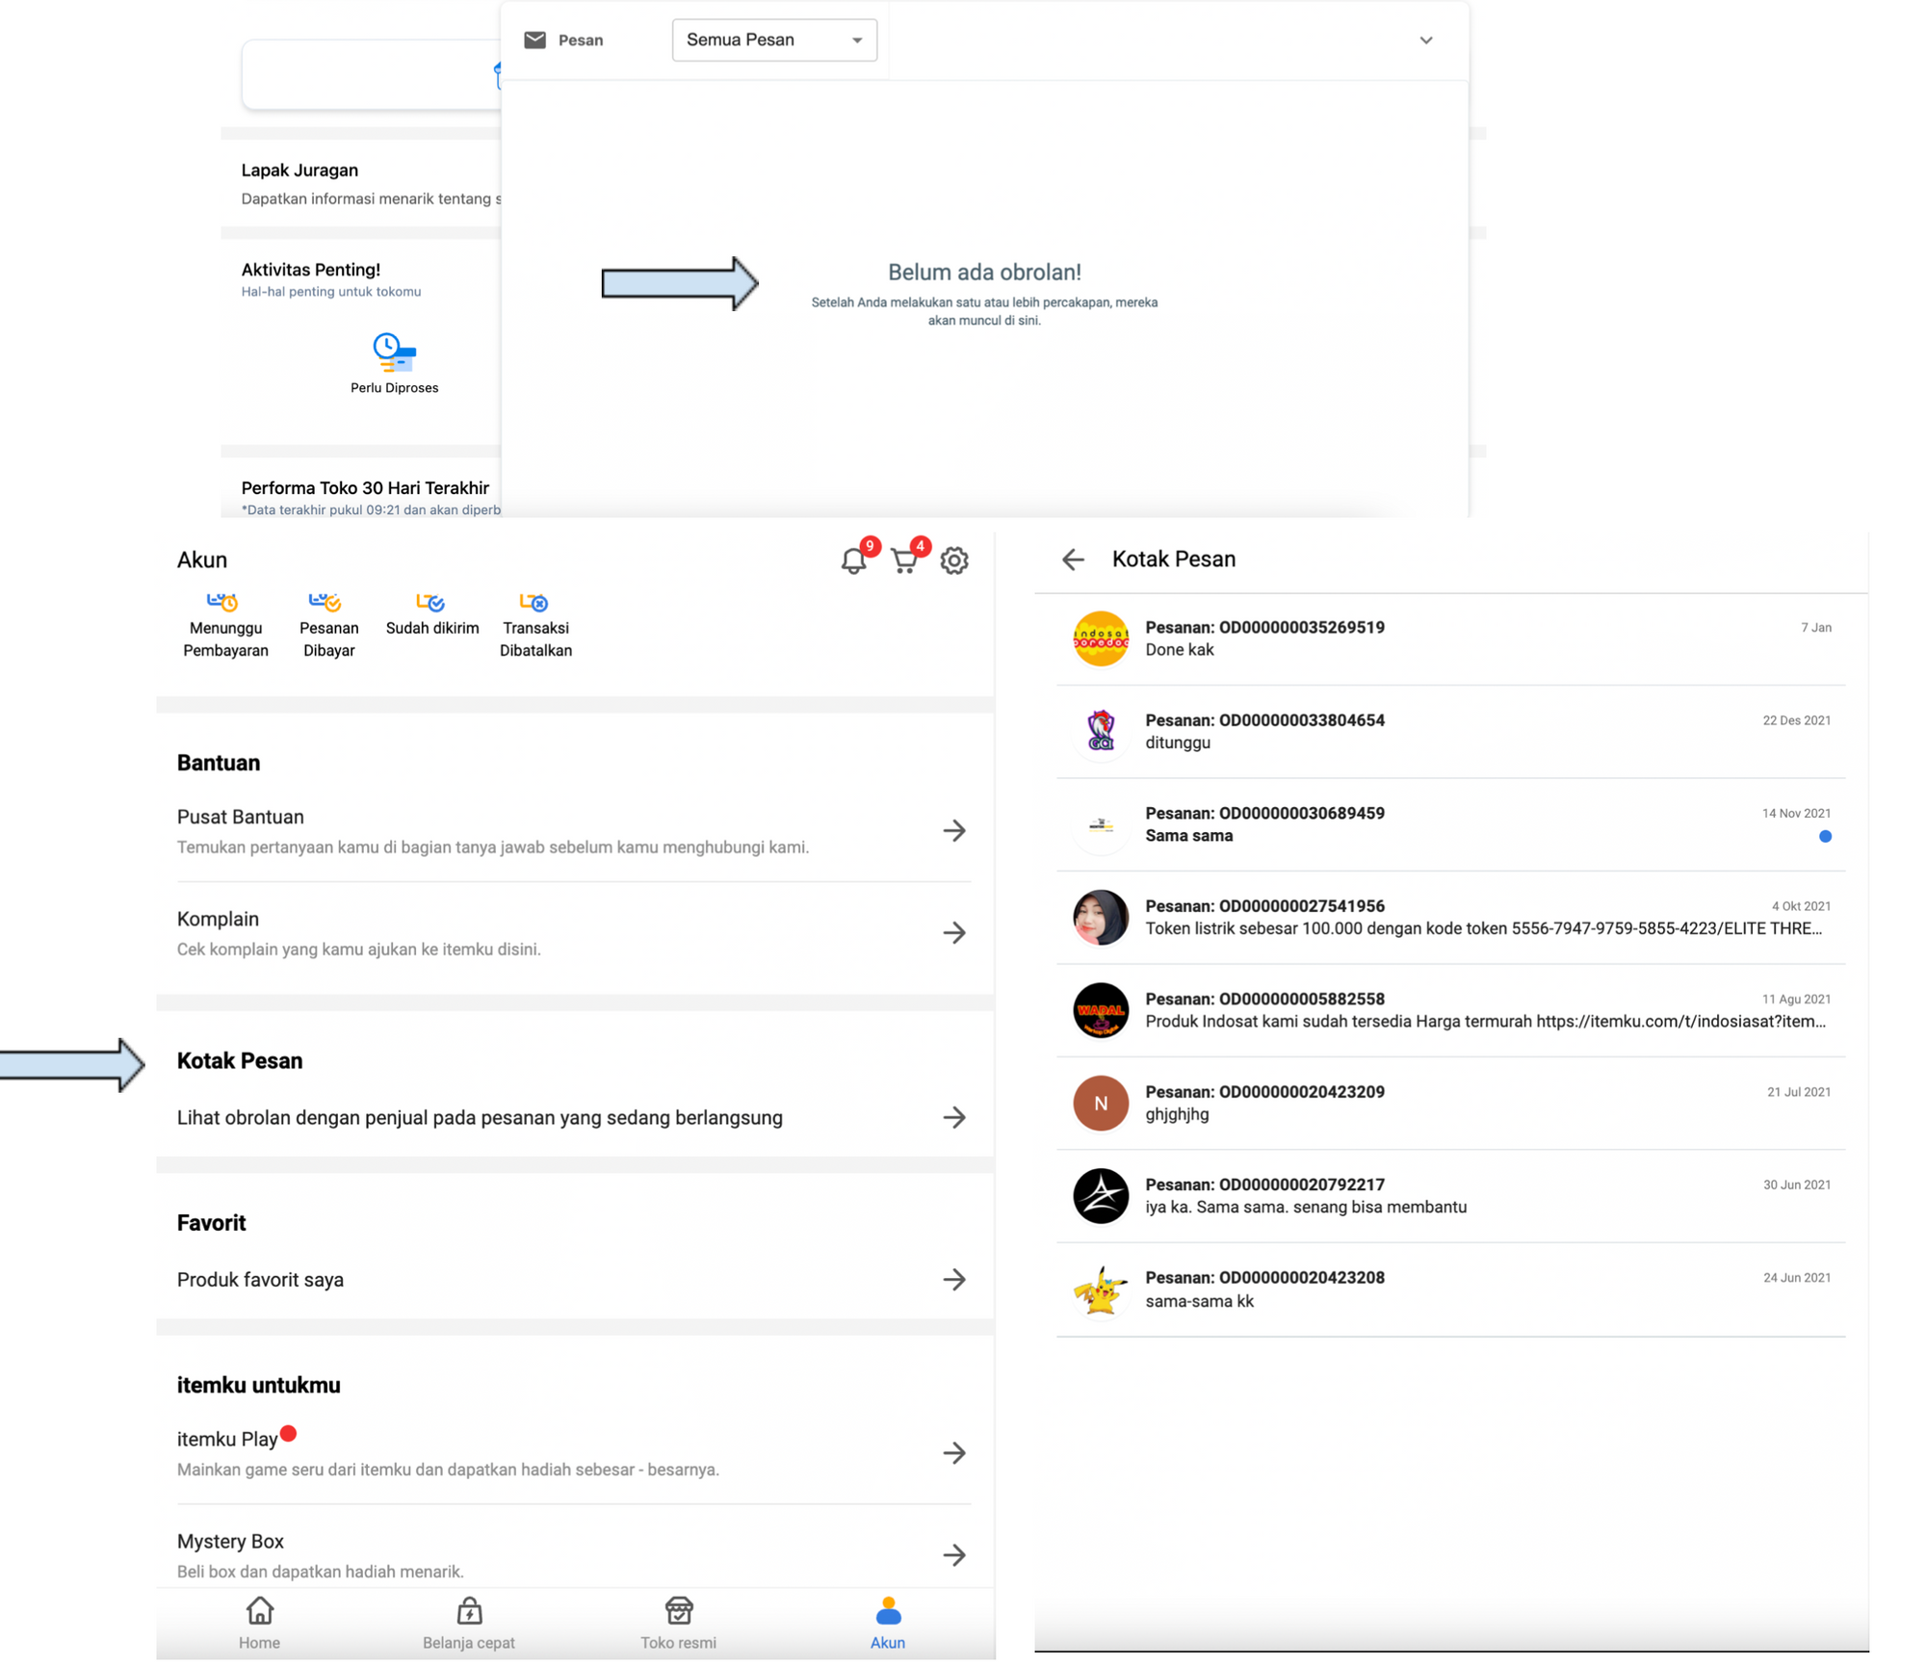The image size is (1926, 1666).
Task: Click the Performa Toko 30 Hari Terakhir heading
Action: click(x=365, y=488)
